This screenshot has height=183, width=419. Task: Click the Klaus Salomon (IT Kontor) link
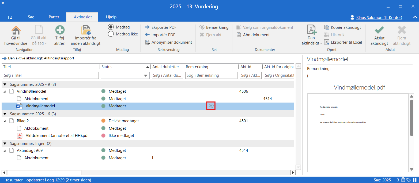[x=379, y=18]
